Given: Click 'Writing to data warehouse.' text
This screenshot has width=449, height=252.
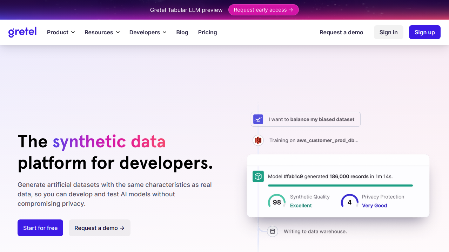Looking at the screenshot, I should click(x=315, y=231).
